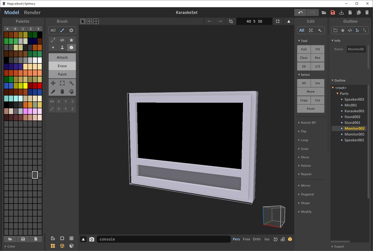
Task: Select the line brush icon
Action: (x=53, y=40)
